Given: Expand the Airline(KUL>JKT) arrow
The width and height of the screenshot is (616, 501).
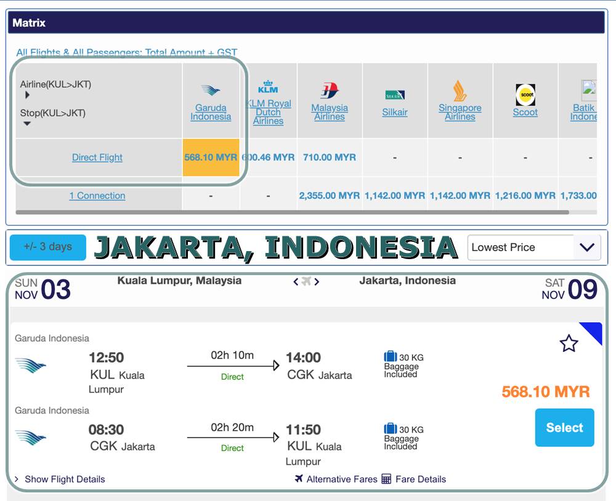Looking at the screenshot, I should [27, 95].
